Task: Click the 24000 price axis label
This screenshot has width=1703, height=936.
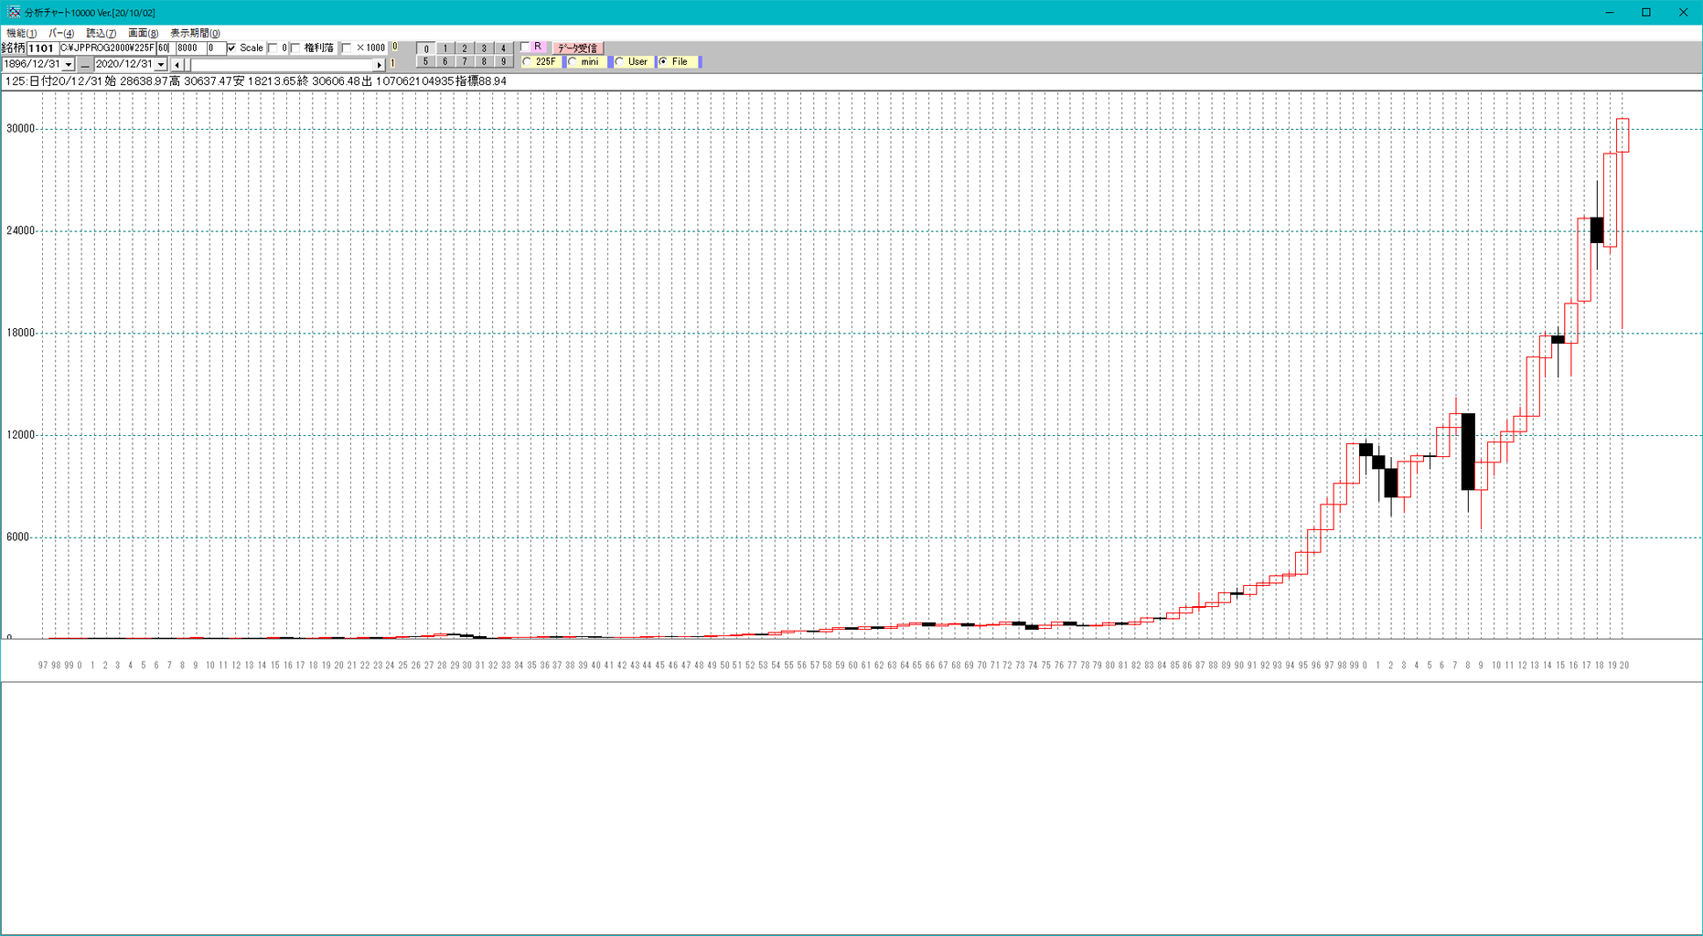Action: (20, 231)
